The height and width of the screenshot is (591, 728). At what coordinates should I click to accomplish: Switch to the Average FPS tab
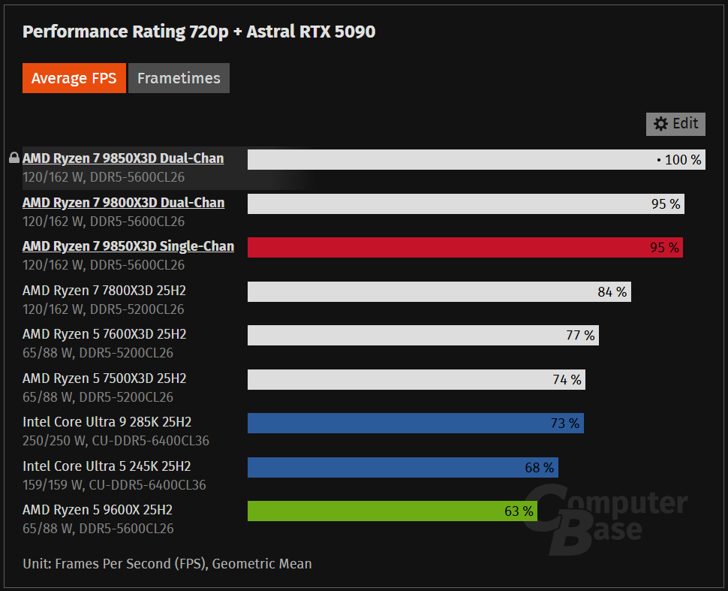point(74,78)
